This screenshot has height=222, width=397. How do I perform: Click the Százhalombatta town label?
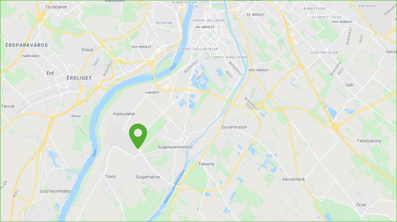point(55,191)
